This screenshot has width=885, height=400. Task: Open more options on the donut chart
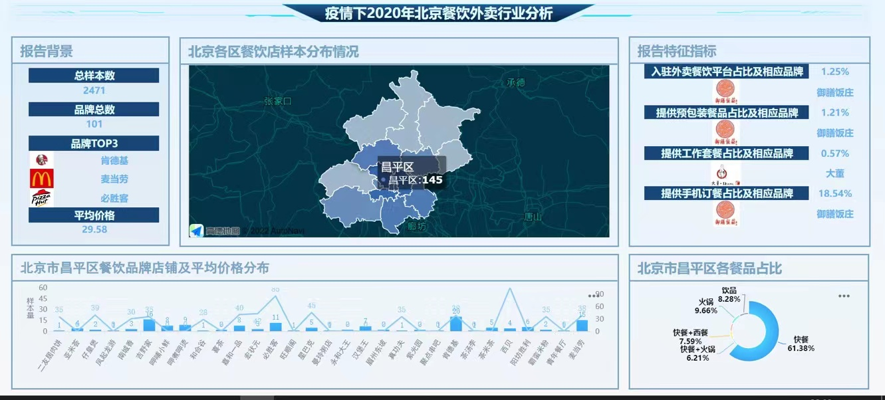click(844, 296)
